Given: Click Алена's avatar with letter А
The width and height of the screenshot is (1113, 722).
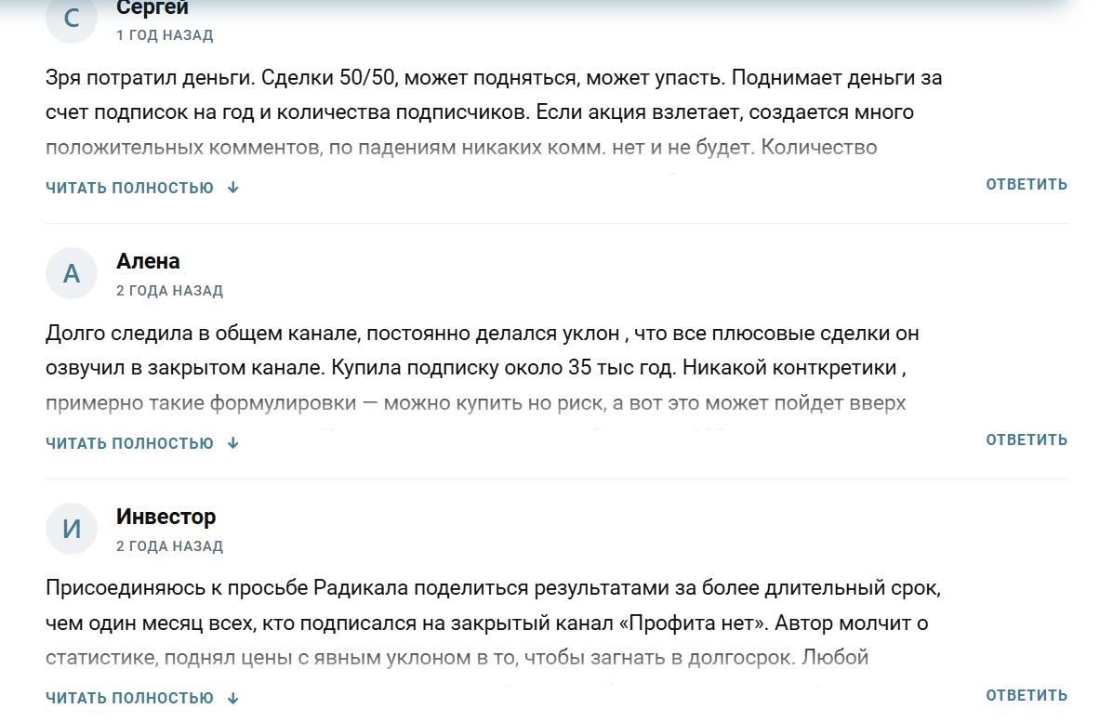Looking at the screenshot, I should point(72,273).
